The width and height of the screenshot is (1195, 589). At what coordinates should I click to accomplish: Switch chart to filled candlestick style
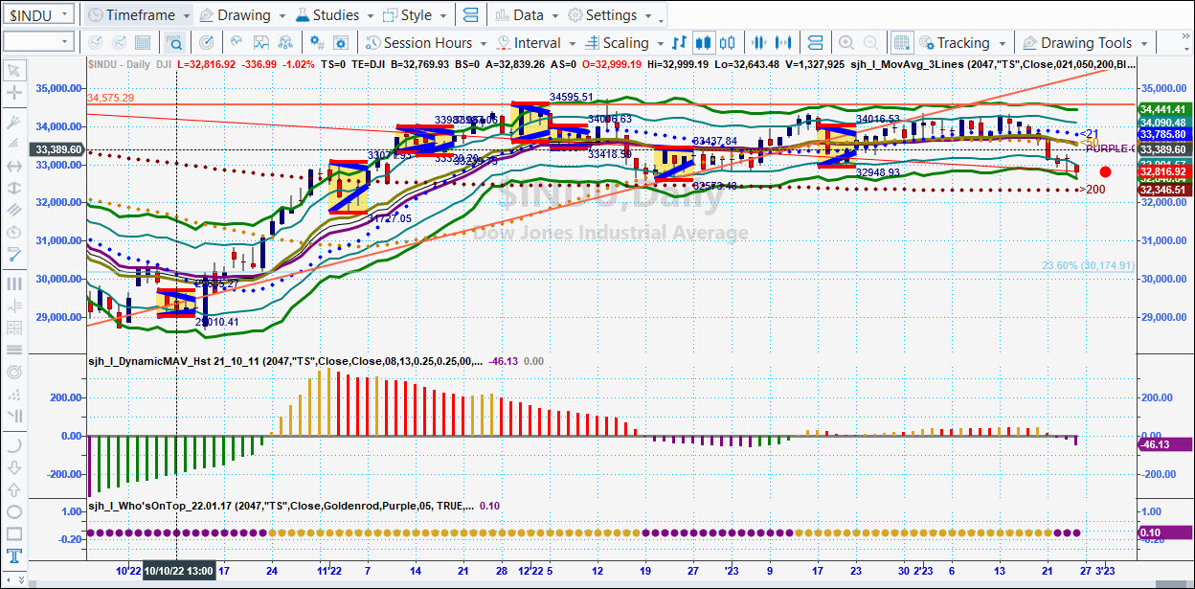pyautogui.click(x=704, y=43)
